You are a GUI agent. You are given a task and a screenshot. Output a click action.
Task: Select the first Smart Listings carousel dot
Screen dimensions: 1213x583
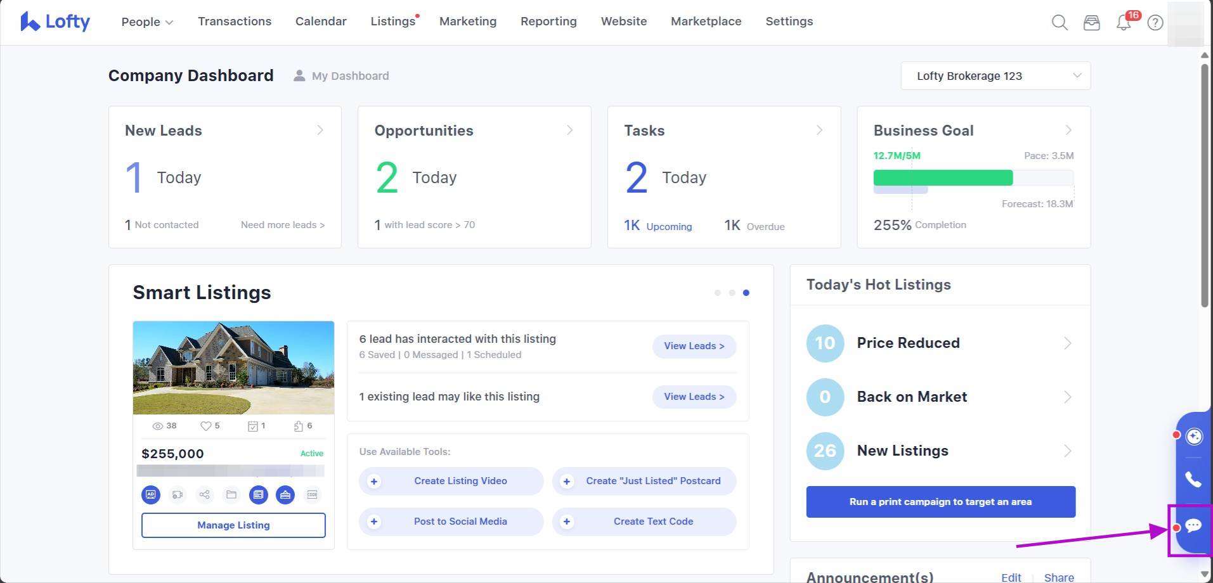tap(717, 293)
